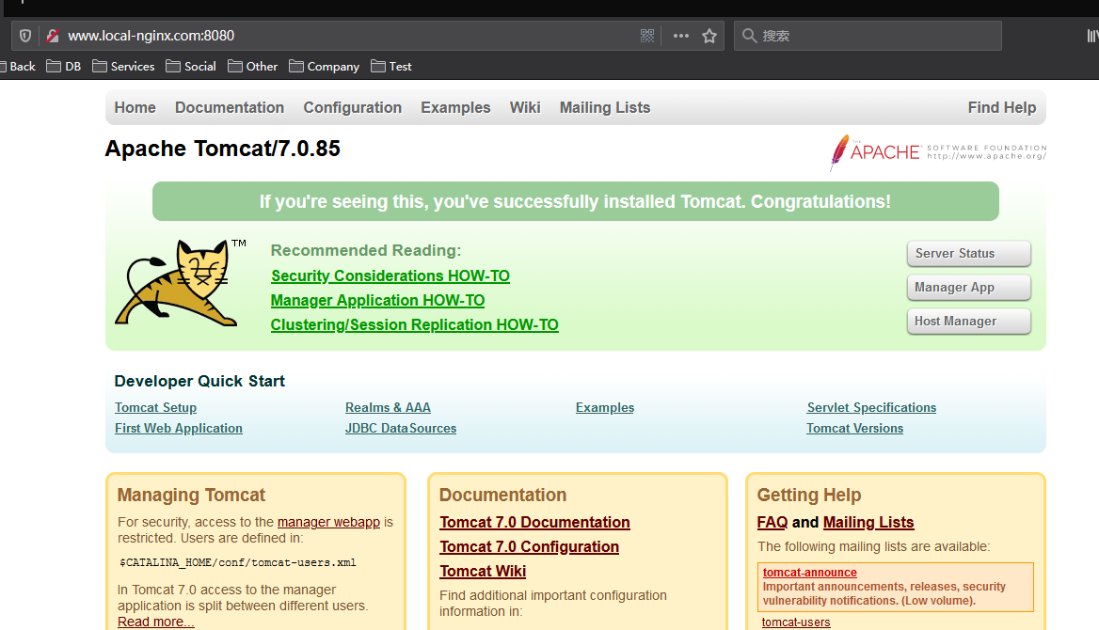Open the Services bookmark folder
The image size is (1099, 630).
123,67
